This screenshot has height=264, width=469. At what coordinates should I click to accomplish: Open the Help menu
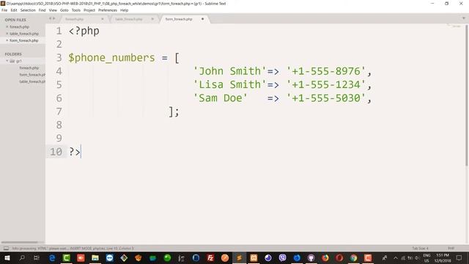click(124, 10)
